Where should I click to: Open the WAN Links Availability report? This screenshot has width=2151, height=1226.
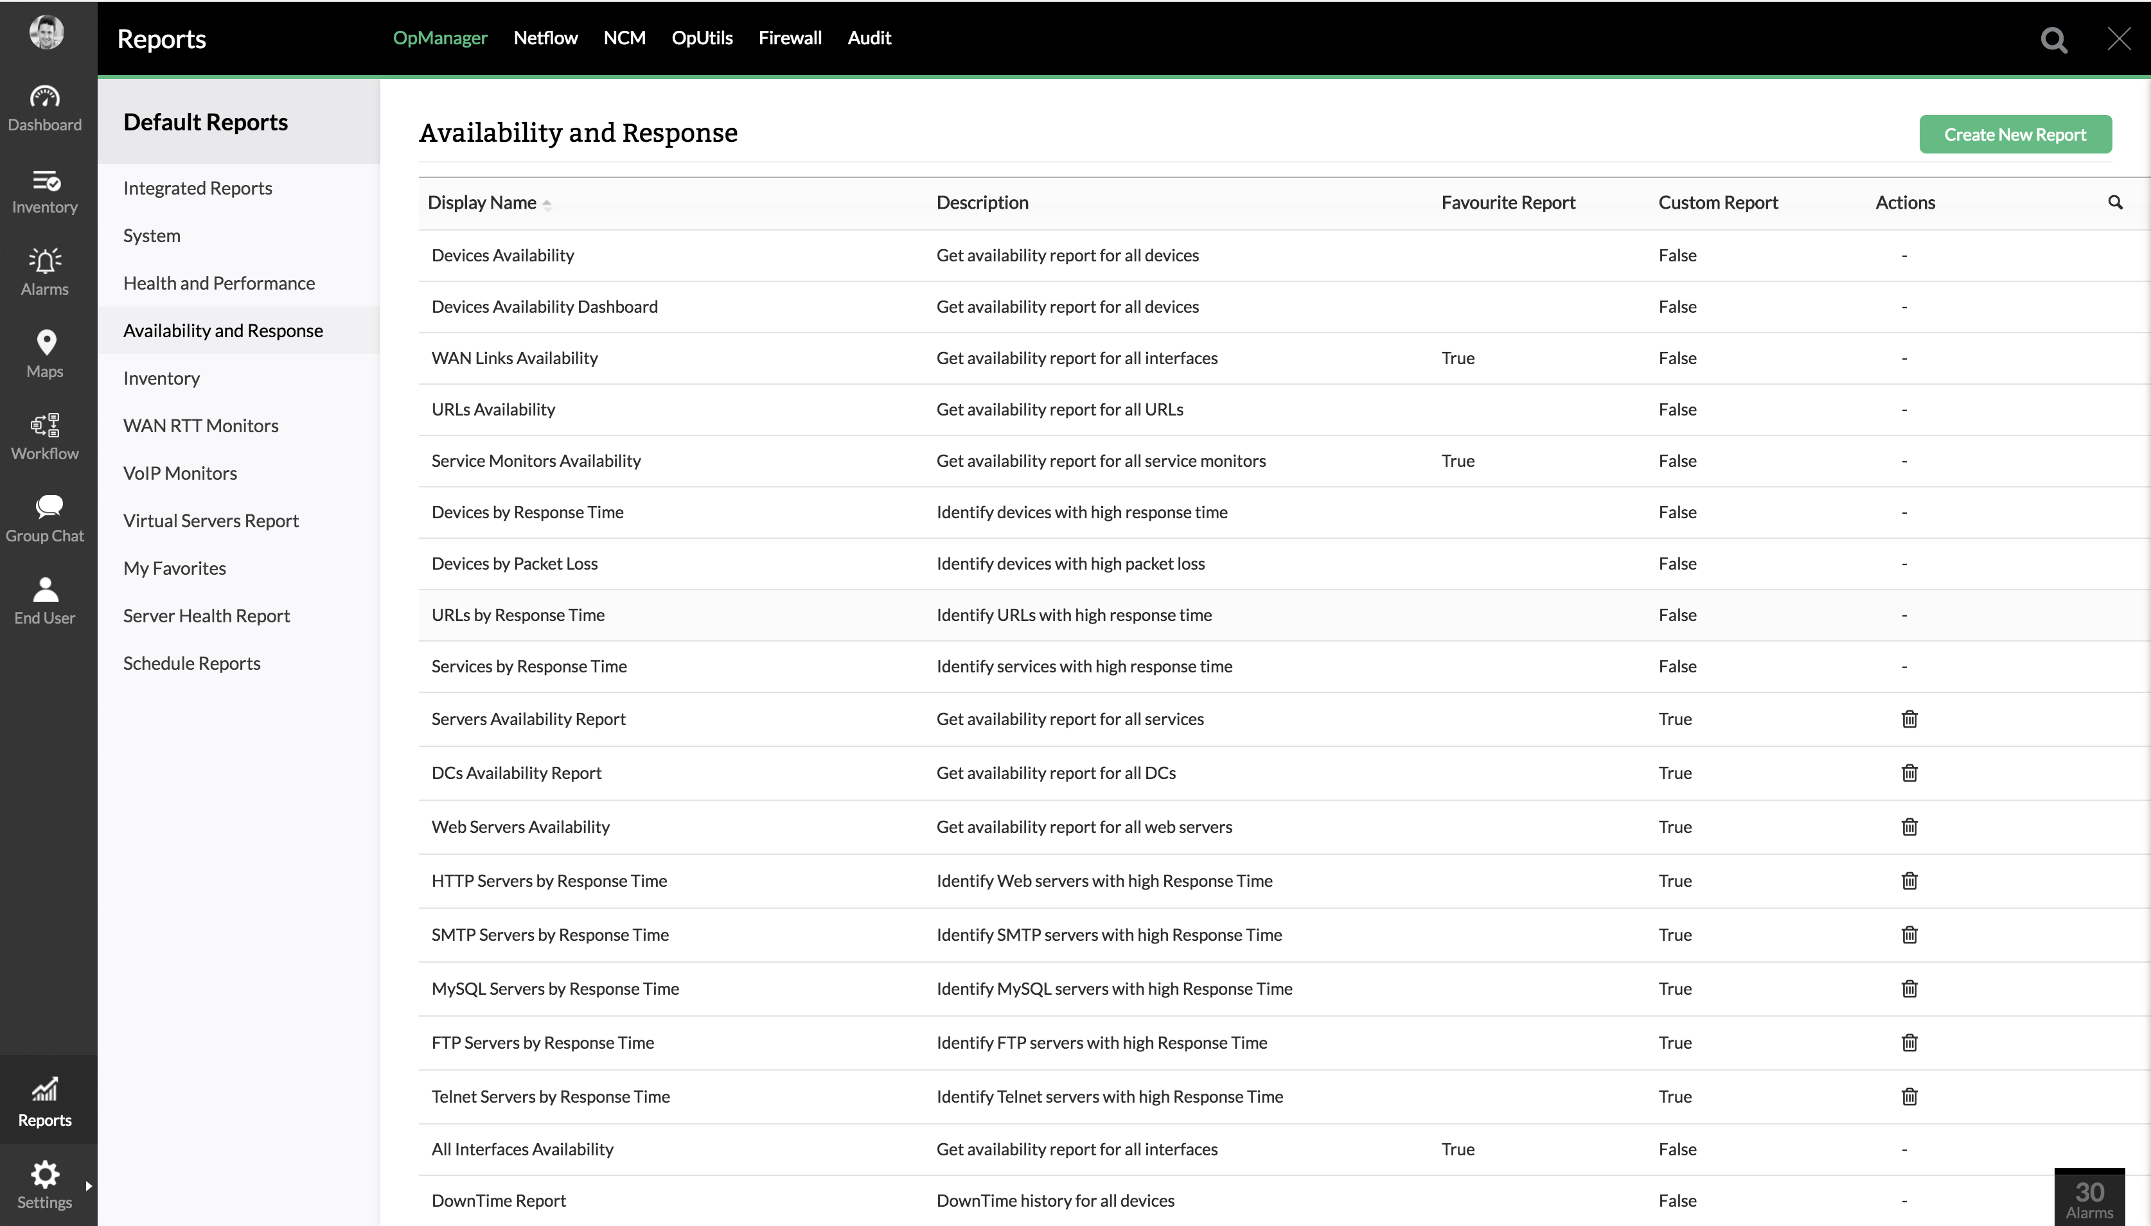[x=514, y=358]
